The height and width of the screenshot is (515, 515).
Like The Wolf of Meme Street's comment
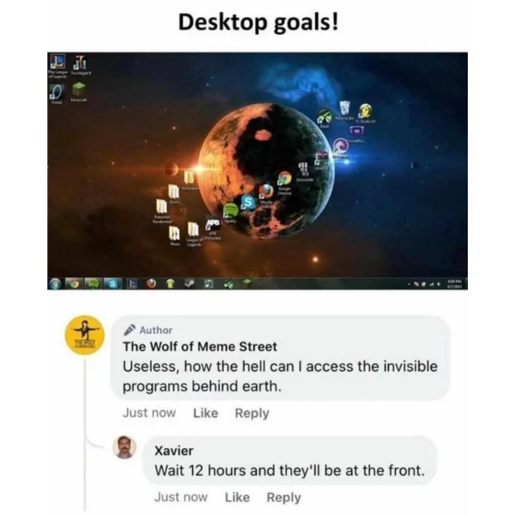pyautogui.click(x=205, y=413)
